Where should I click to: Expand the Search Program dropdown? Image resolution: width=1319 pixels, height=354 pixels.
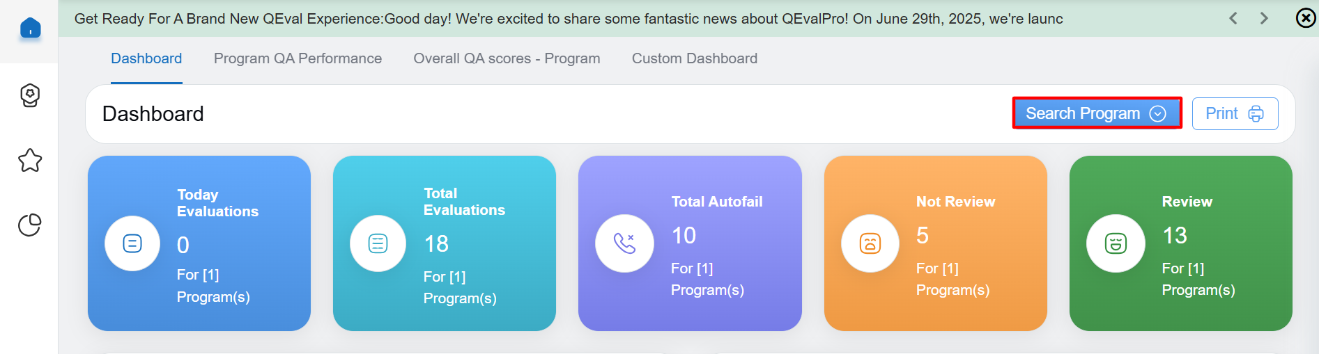1097,113
